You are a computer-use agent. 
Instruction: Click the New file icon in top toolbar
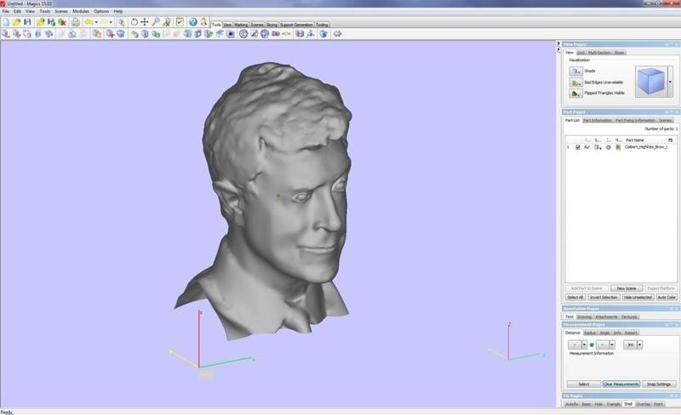pyautogui.click(x=6, y=22)
